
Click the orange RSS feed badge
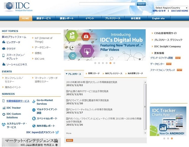[x=70, y=141]
